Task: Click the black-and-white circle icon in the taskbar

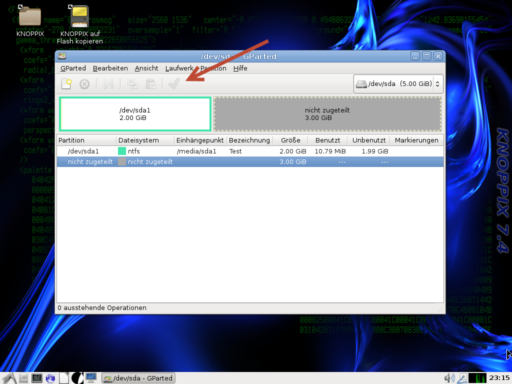Action: (x=77, y=378)
